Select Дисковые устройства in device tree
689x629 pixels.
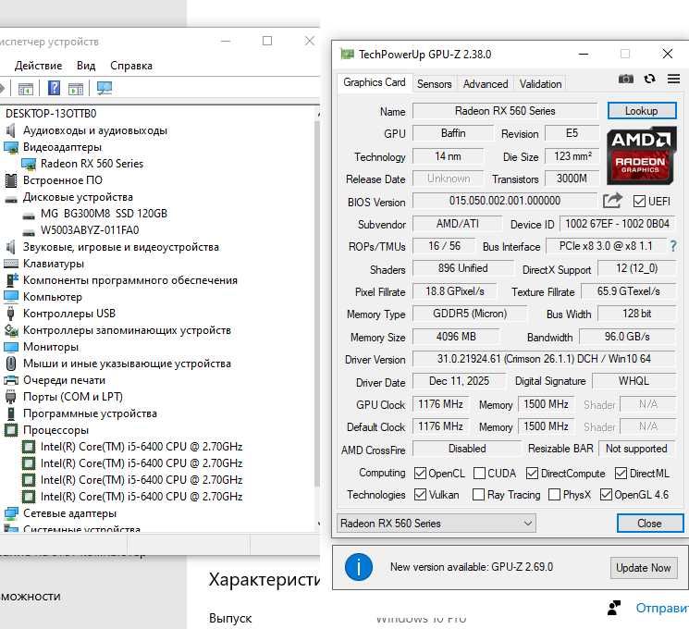pyautogui.click(x=78, y=197)
